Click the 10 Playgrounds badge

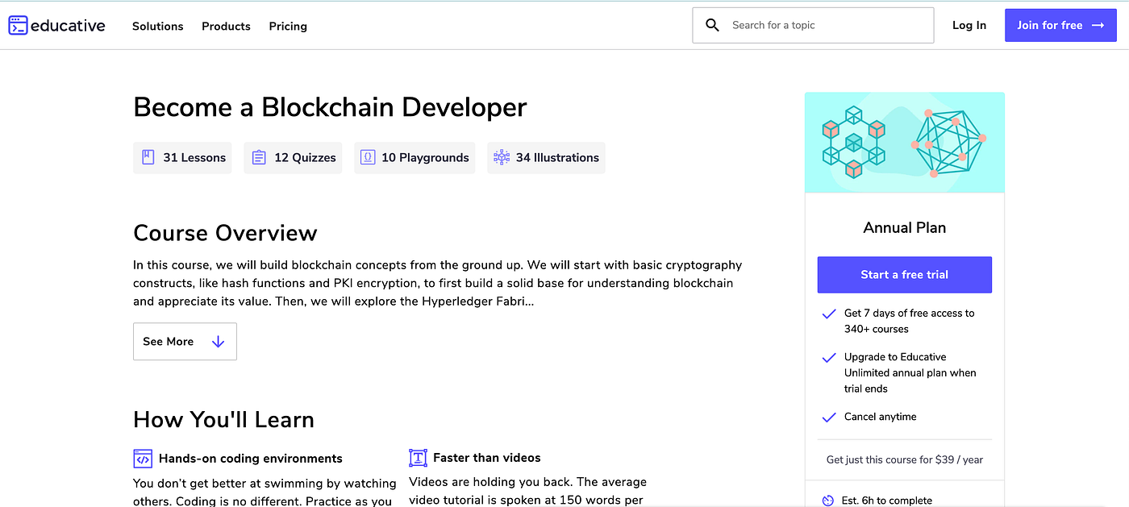(x=415, y=158)
